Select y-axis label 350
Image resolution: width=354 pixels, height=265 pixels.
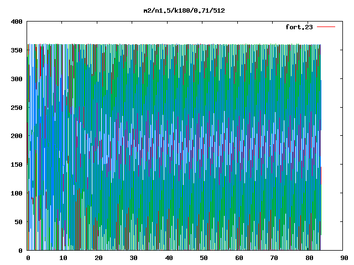pos(17,50)
